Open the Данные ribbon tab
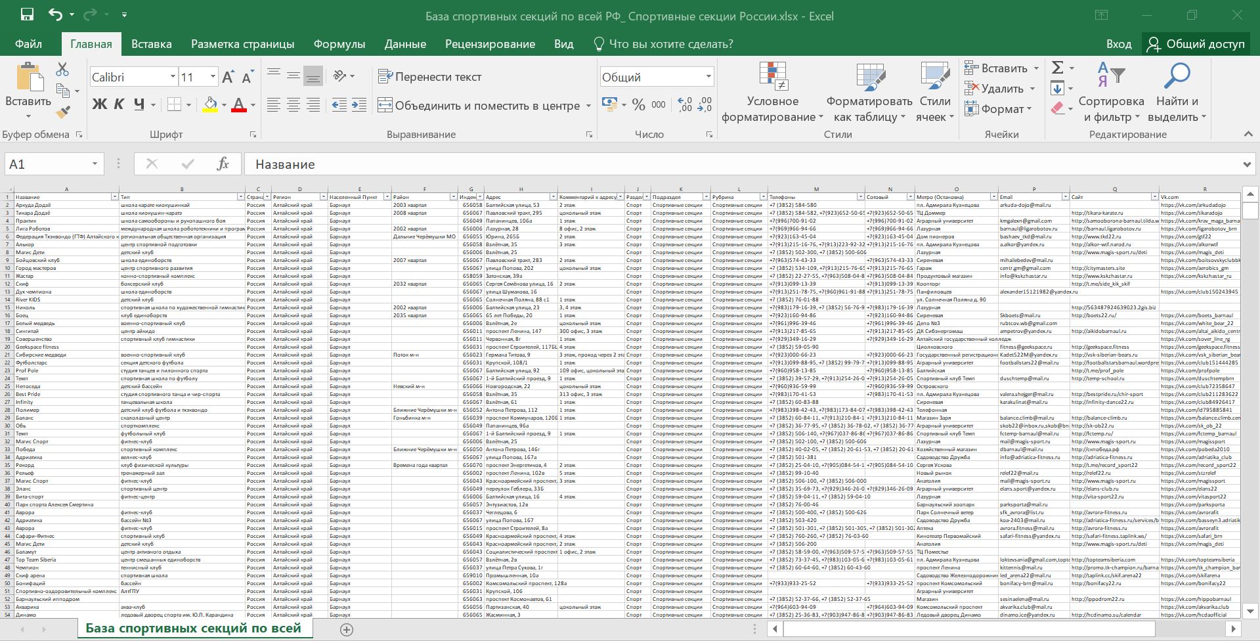Image resolution: width=1260 pixels, height=641 pixels. 405,44
